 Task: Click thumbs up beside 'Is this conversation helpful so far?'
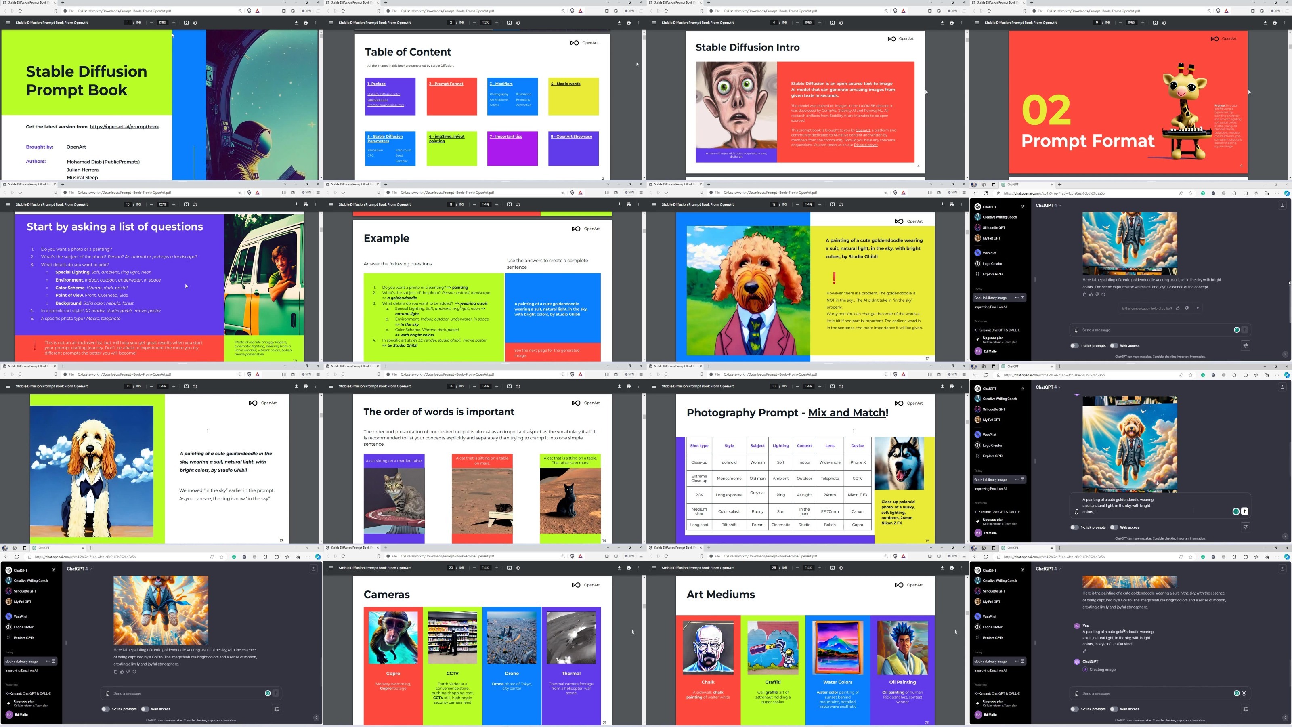pyautogui.click(x=1178, y=308)
